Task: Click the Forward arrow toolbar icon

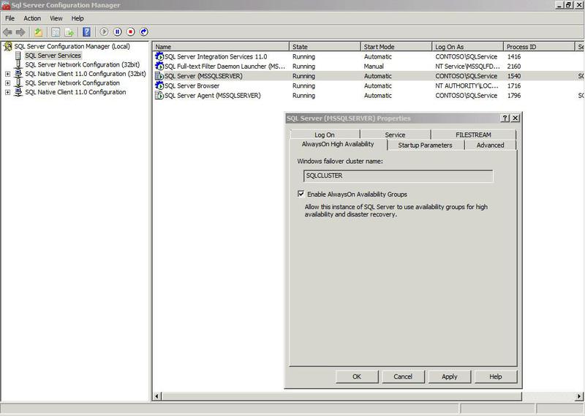Action: (x=20, y=32)
